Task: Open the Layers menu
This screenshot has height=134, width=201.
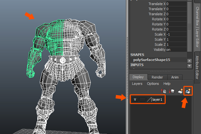Action: tap(137, 83)
